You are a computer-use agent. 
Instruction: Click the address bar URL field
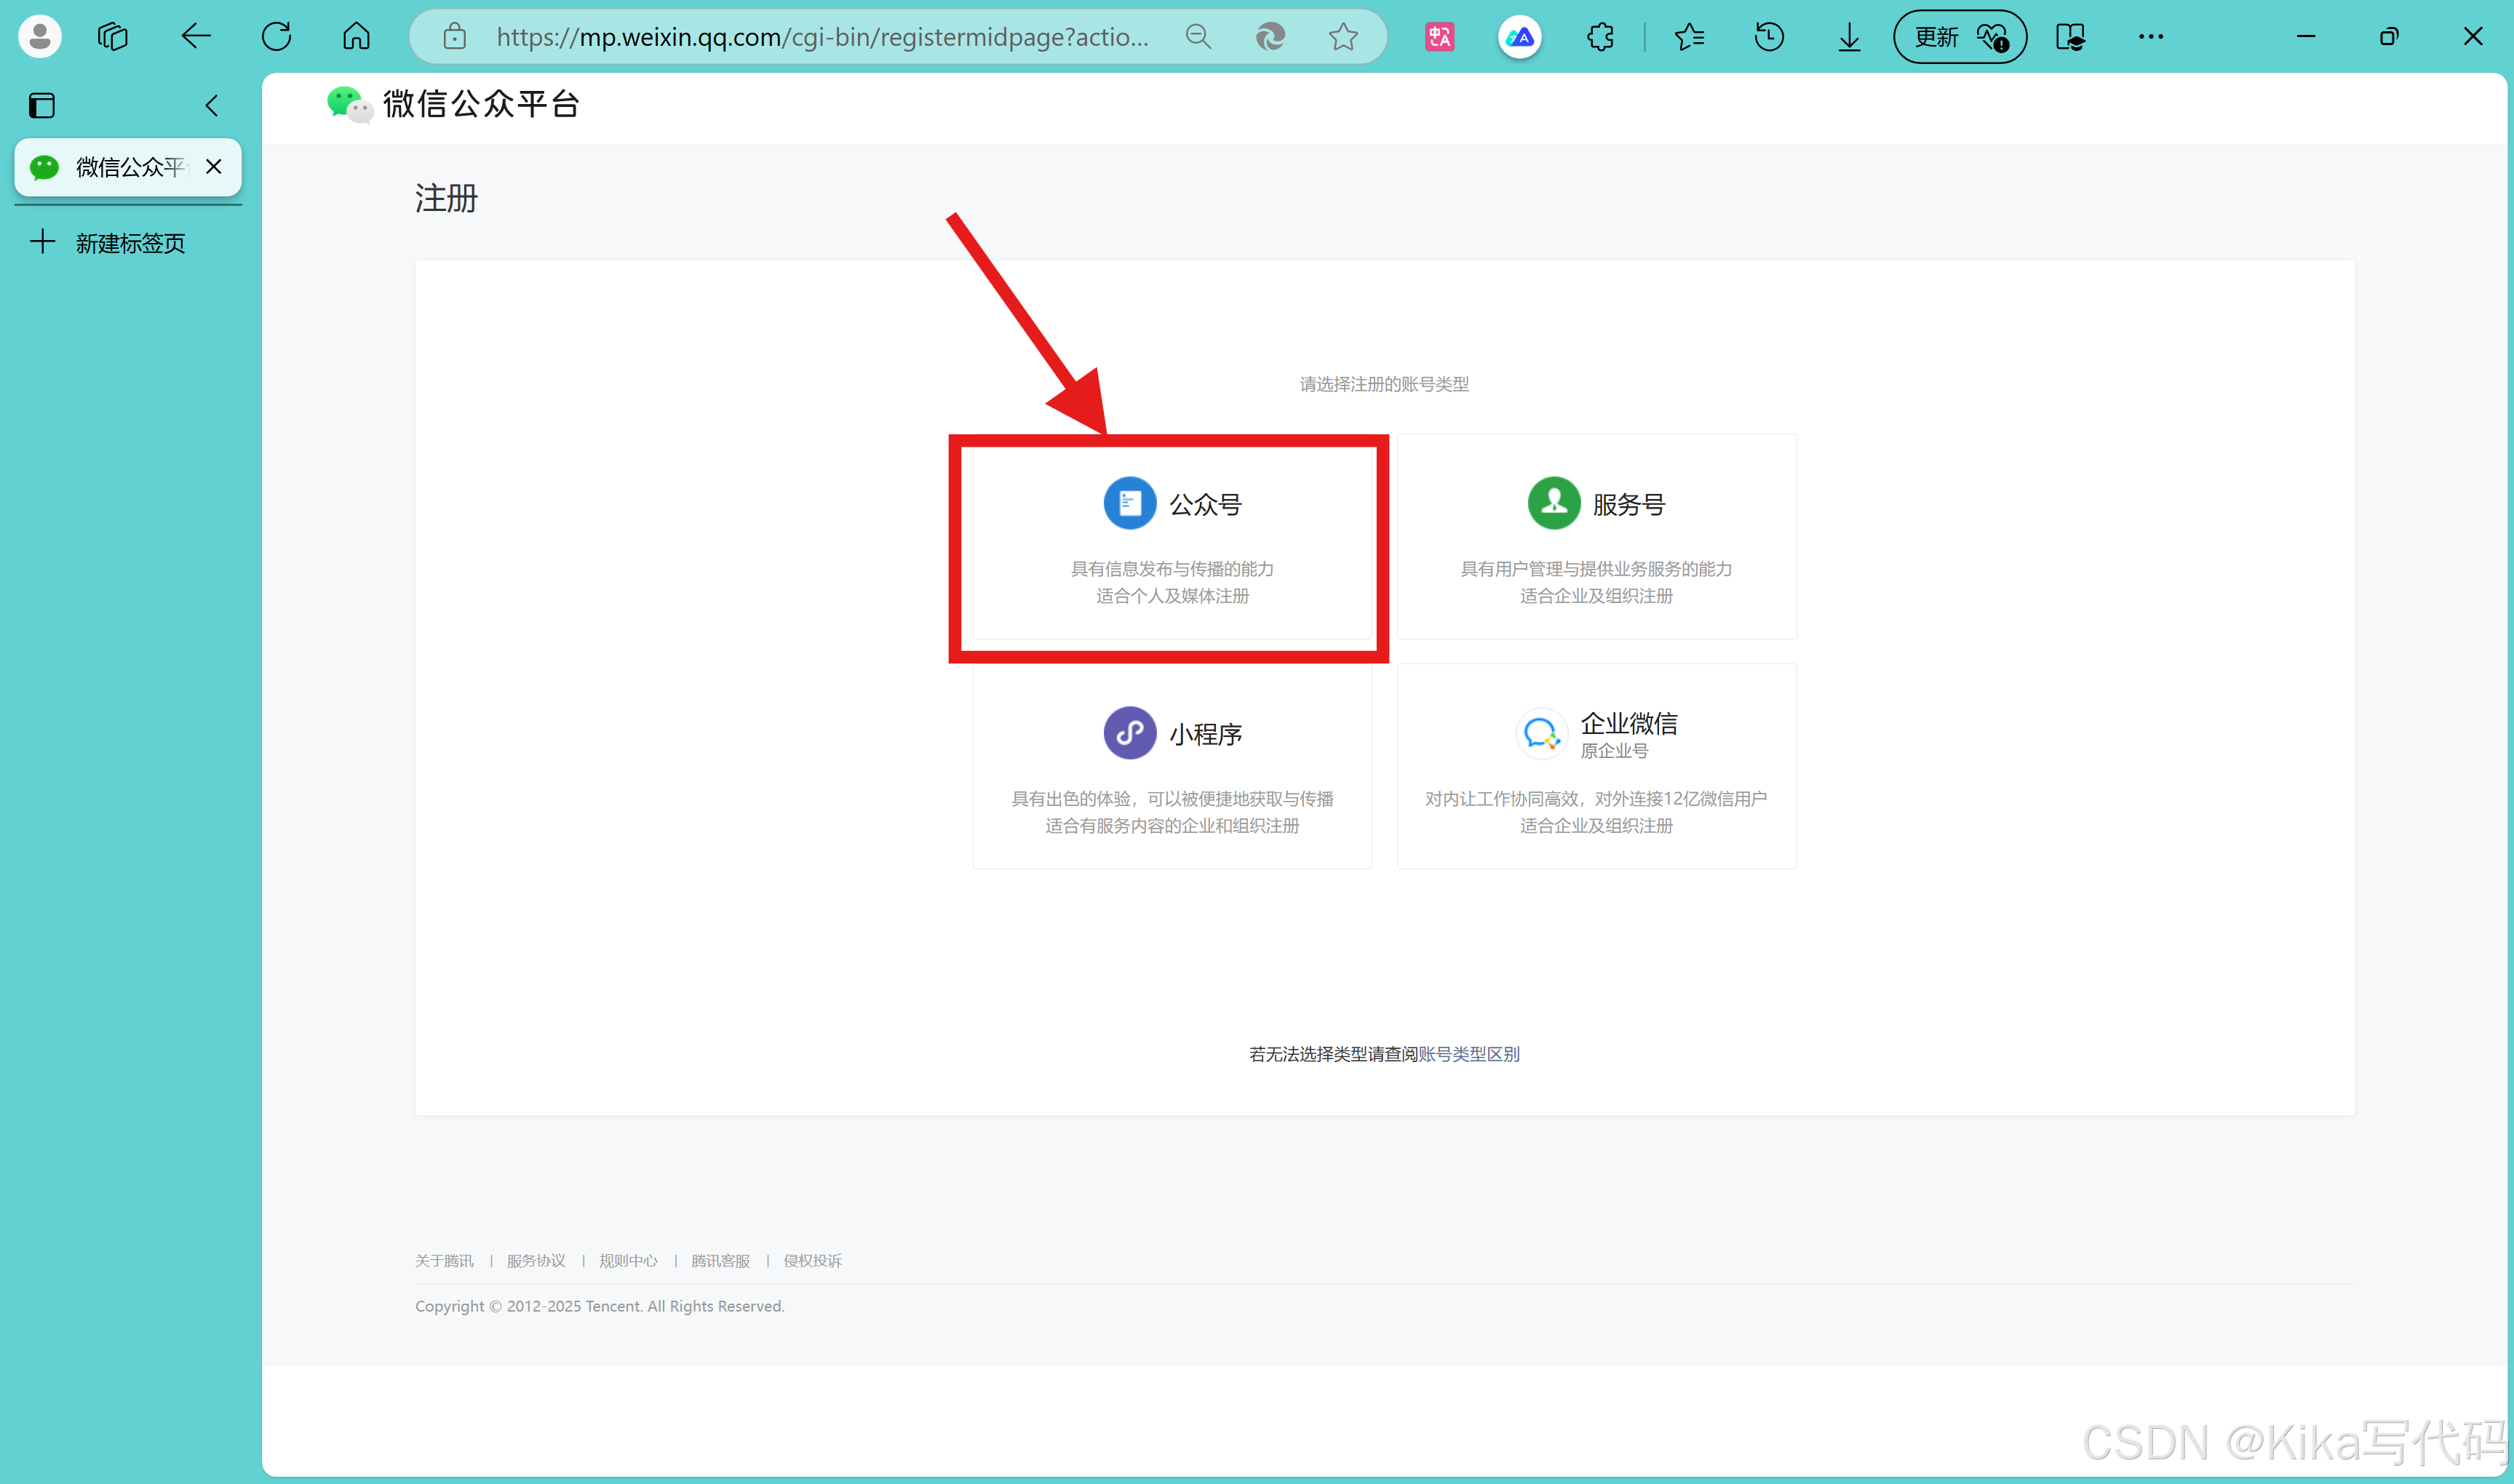click(820, 37)
